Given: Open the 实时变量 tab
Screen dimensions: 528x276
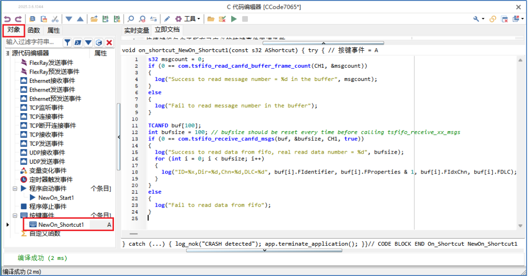Looking at the screenshot, I should [136, 30].
